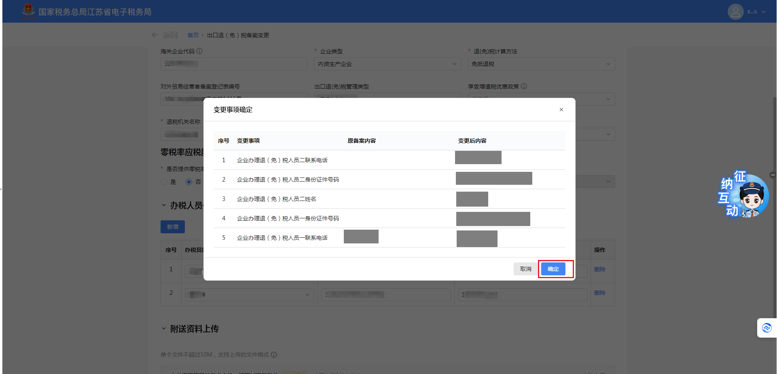Screen dimensions: 777x374
Task: Close the 变更事项确定 dialog with X
Action: (x=561, y=110)
